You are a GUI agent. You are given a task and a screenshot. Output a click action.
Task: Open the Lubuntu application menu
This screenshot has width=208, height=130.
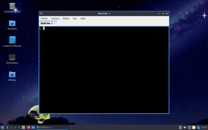click(2, 127)
